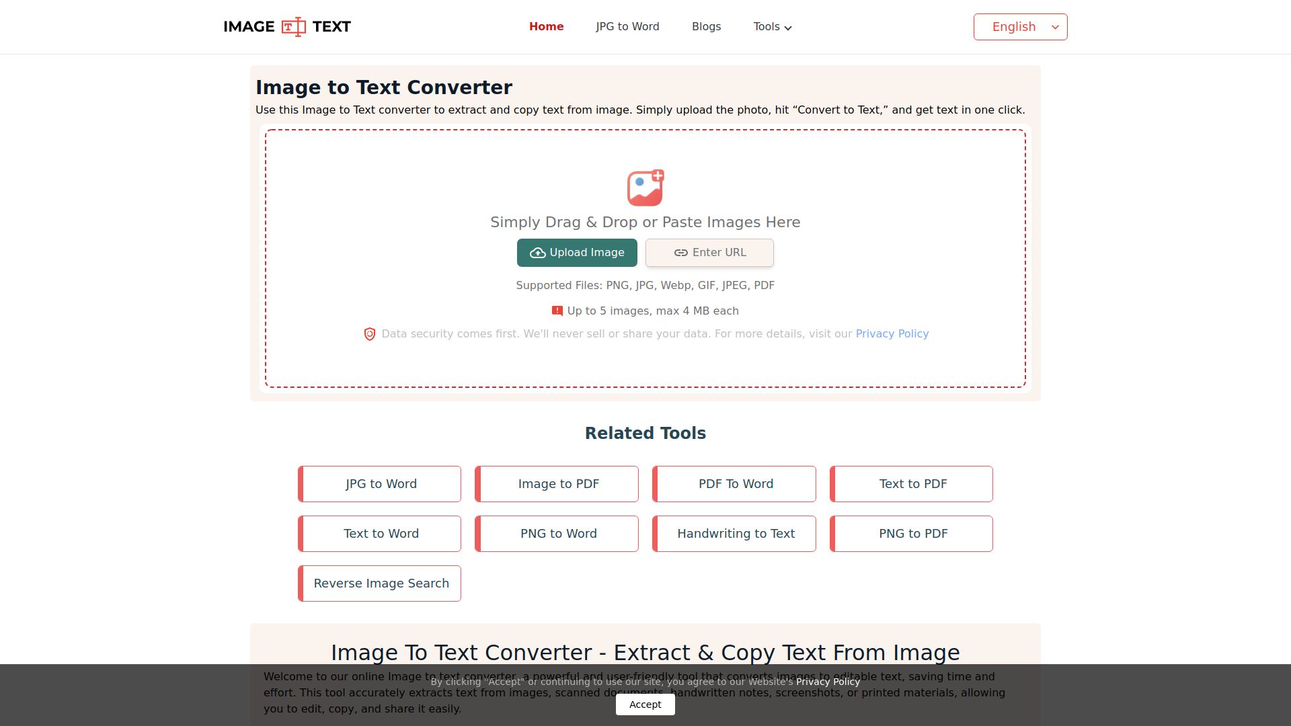Accept the privacy policy notice

[x=645, y=704]
